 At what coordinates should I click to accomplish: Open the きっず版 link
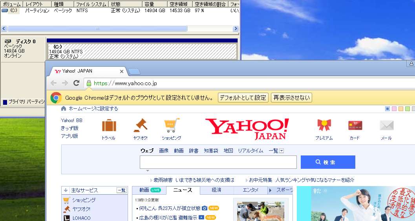pos(69,128)
